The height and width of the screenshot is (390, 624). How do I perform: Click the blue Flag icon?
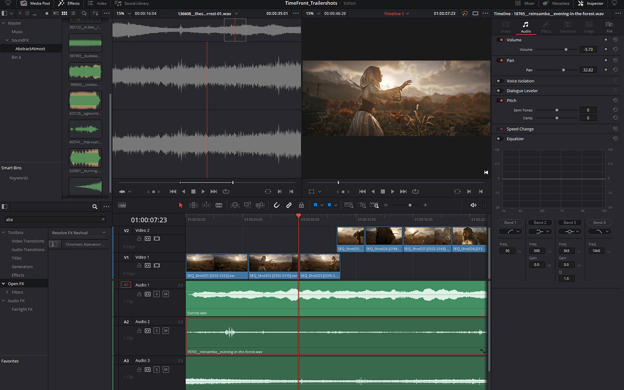315,205
